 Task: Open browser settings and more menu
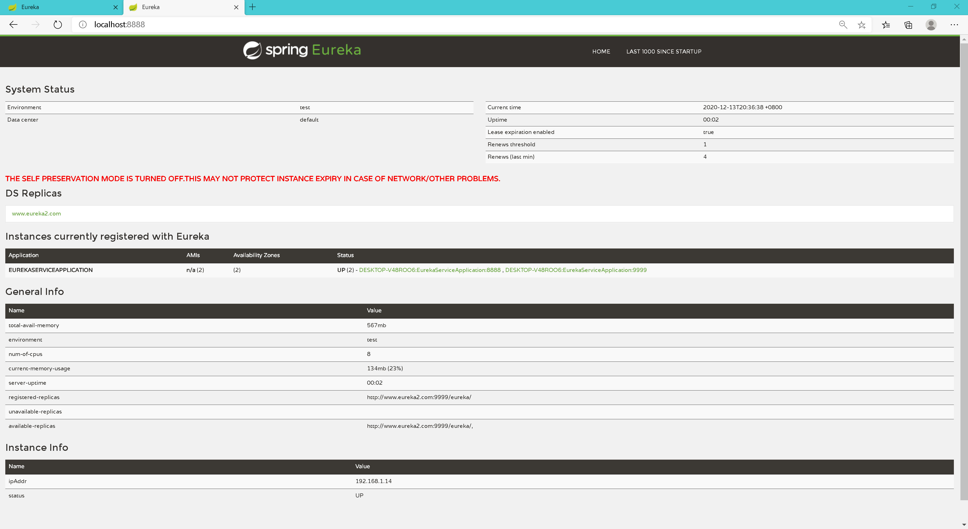pyautogui.click(x=954, y=25)
